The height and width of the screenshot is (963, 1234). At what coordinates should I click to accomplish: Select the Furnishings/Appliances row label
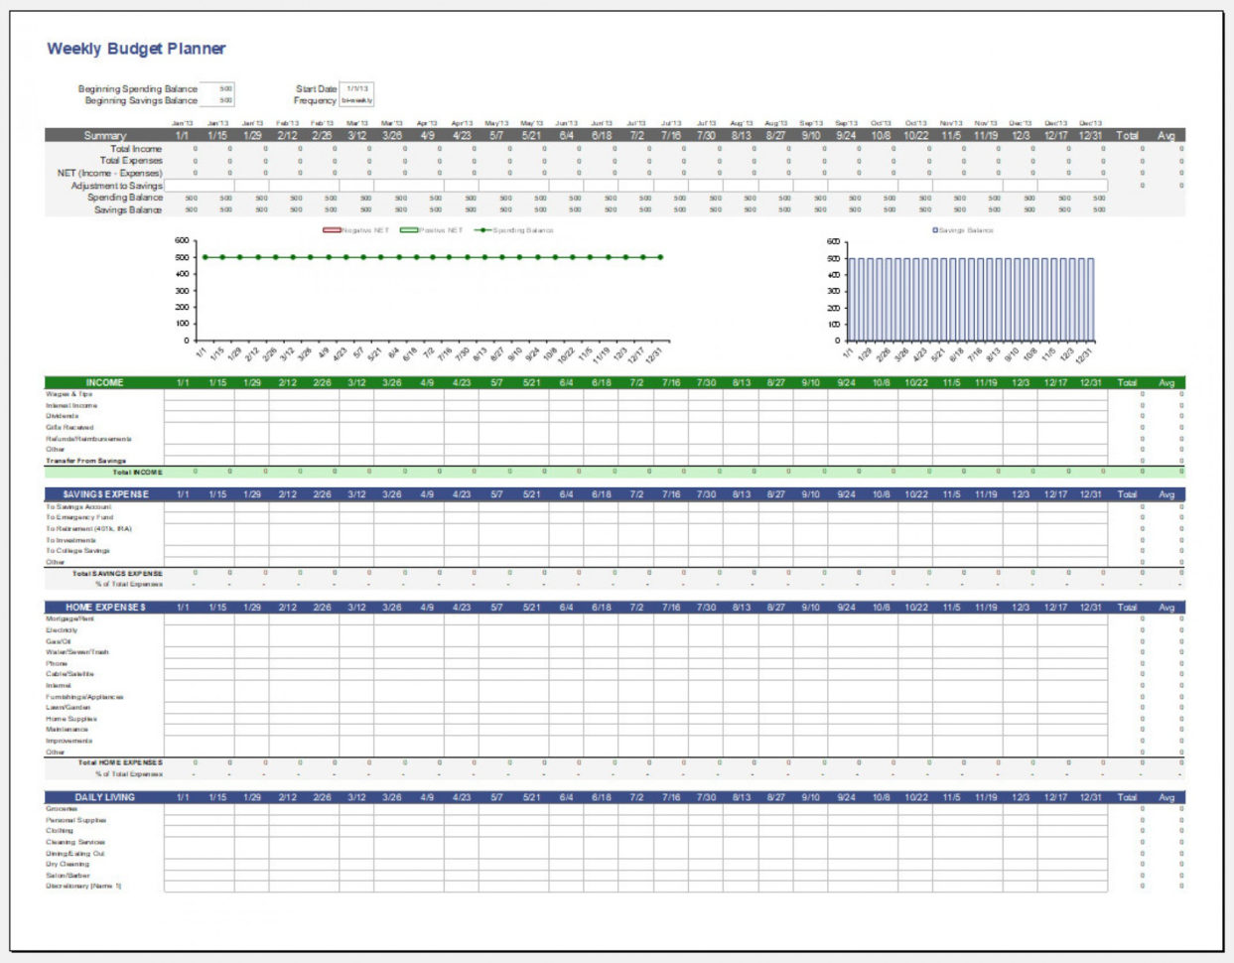click(x=84, y=697)
